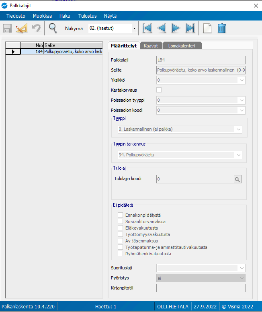Click the undo arrow icon

(37, 28)
